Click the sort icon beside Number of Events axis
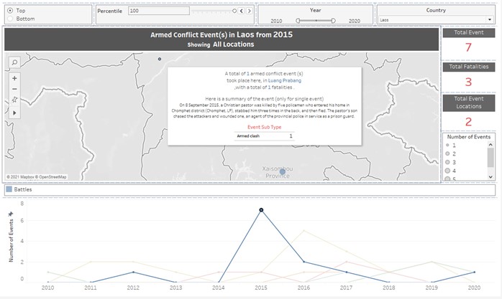Viewport: 502px width, 299px height. coord(10,214)
